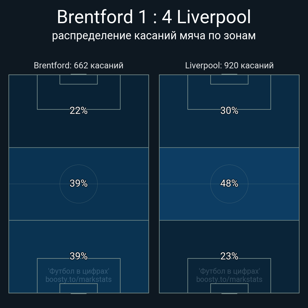
Task: Click the word Brentford in the main title
Action: point(95,17)
